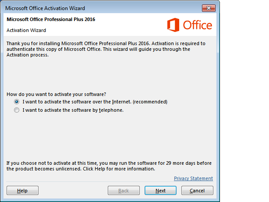
Task: Click the "over the Internet (recommended)" option label
Action: click(x=95, y=102)
